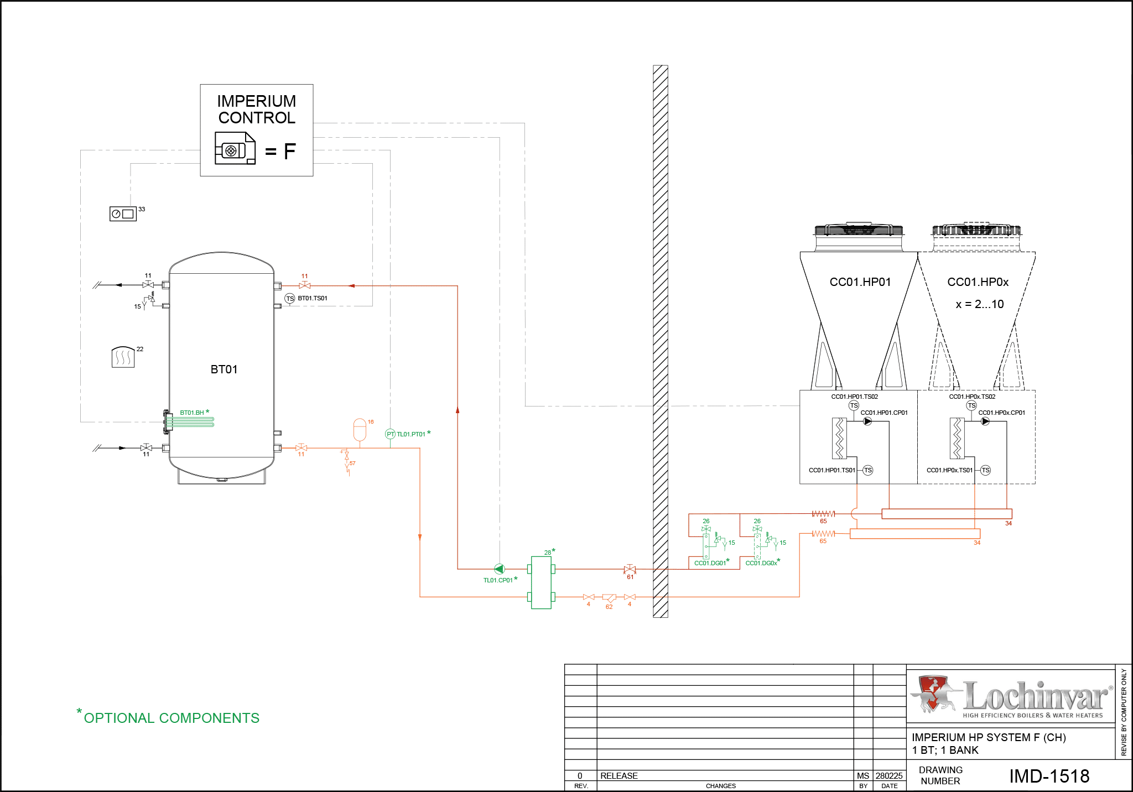
Task: Select the heat exchanger inside CC01.HP01 unit
Action: [x=839, y=439]
